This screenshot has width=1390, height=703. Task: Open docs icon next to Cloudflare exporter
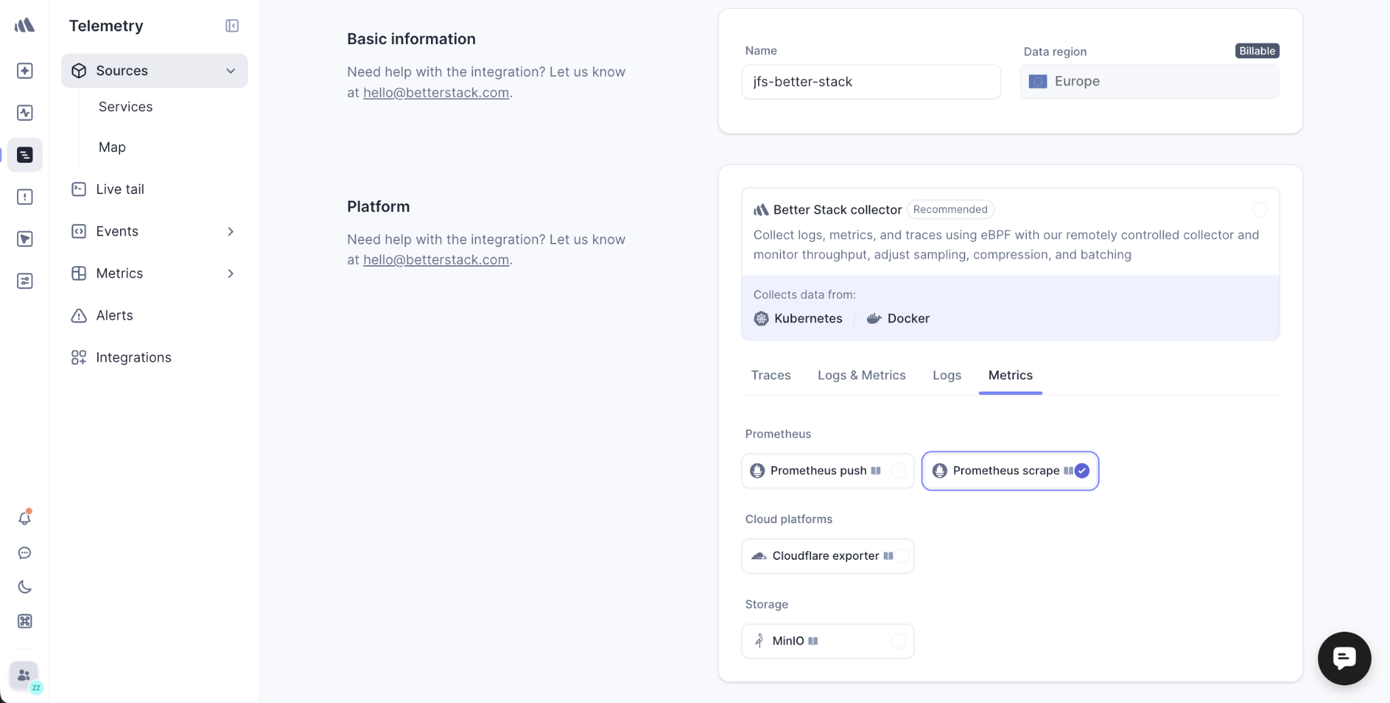[888, 556]
